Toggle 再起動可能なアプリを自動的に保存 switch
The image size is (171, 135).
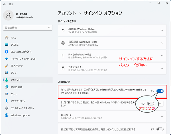tap(160, 129)
